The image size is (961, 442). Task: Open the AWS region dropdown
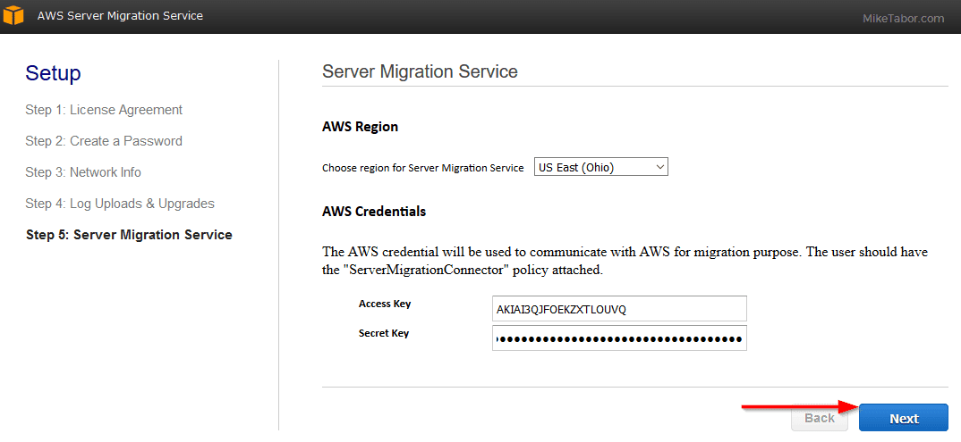[x=600, y=167]
